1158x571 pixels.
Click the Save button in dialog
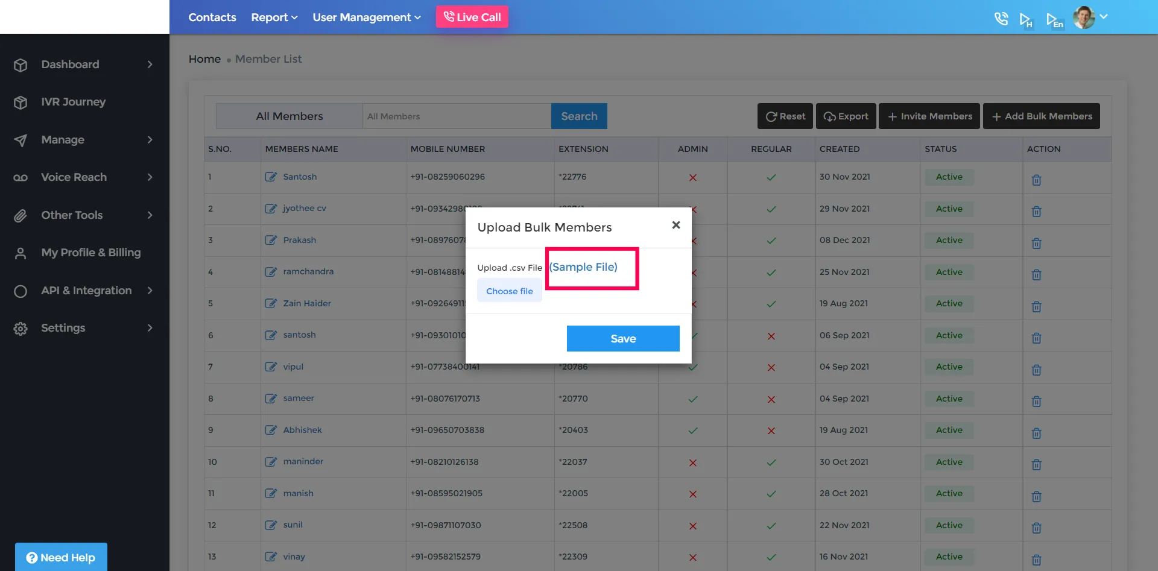pyautogui.click(x=623, y=338)
